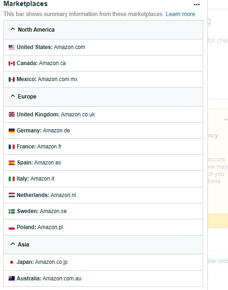Click the United States flag icon
This screenshot has height=290, width=228.
pos(11,47)
